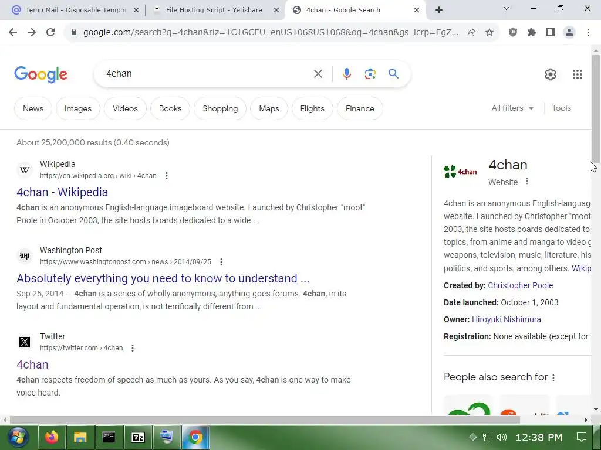Click the horizontal scrollbar at bottom
The width and height of the screenshot is (601, 450).
(x=265, y=420)
